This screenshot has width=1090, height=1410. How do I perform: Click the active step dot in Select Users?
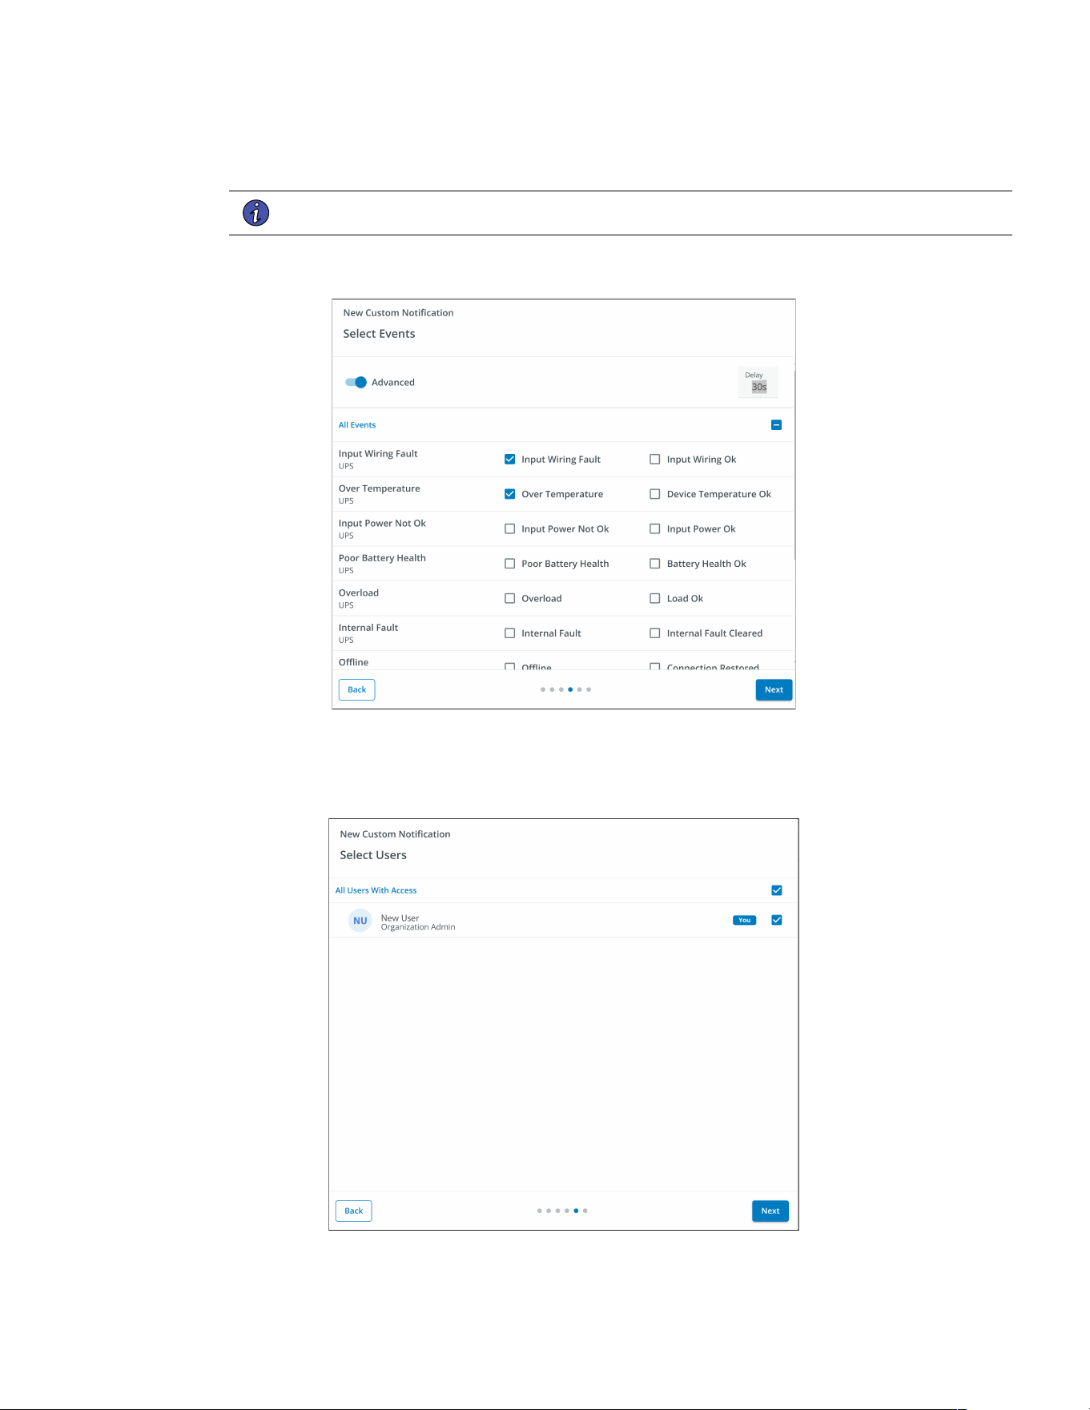point(576,1211)
